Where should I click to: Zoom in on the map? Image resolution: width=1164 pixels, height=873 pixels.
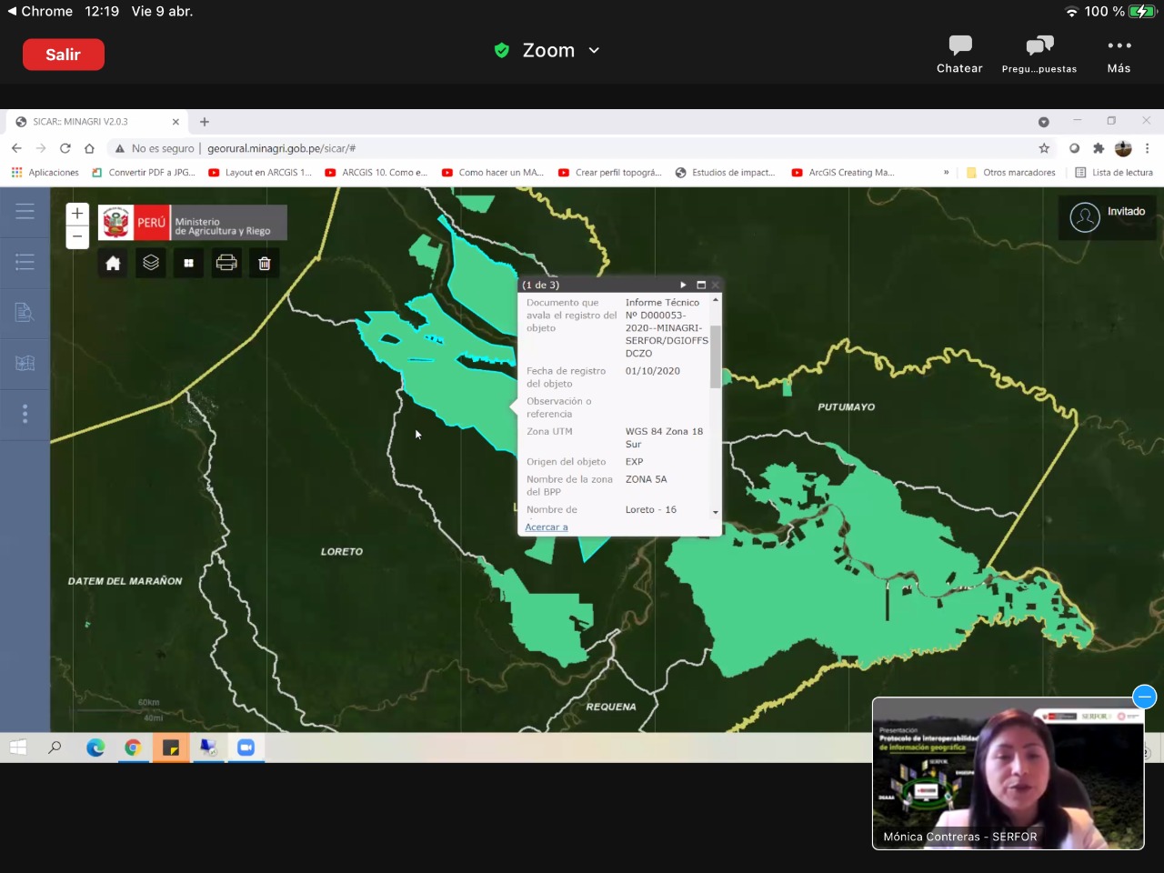click(x=77, y=214)
